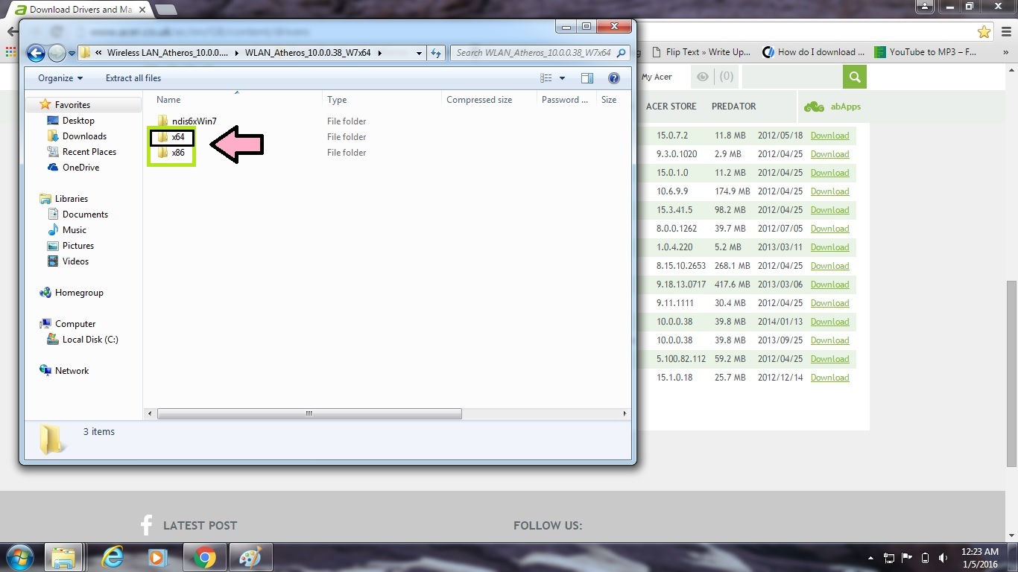Open the address bar history dropdown
Viewport: 1018px width, 572px height.
pos(420,53)
